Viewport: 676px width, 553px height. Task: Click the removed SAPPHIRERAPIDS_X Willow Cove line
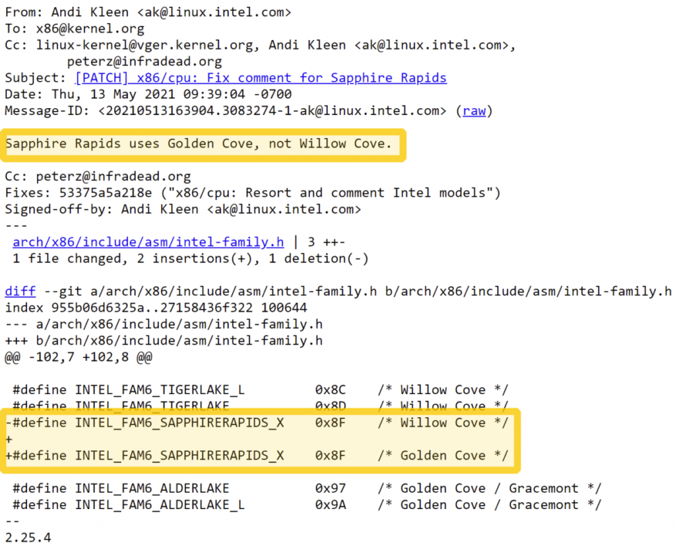tap(257, 423)
